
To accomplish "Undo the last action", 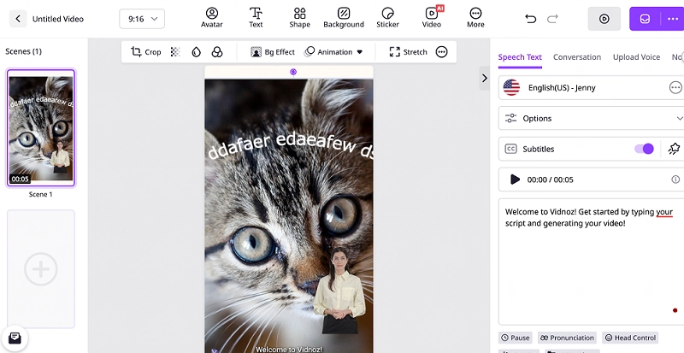I will (x=530, y=19).
